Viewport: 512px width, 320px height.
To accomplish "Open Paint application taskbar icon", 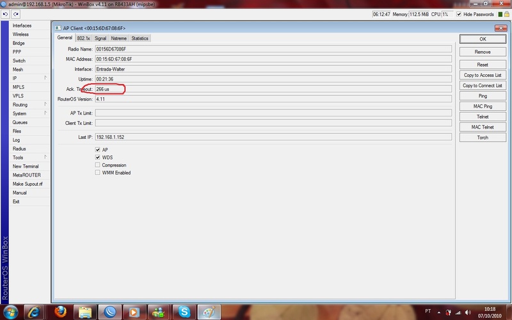I will tap(209, 312).
